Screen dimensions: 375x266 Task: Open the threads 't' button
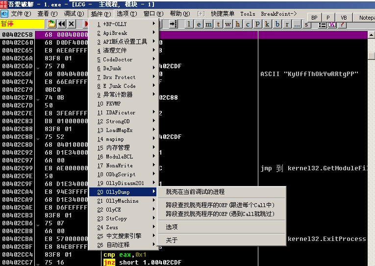tap(218, 24)
